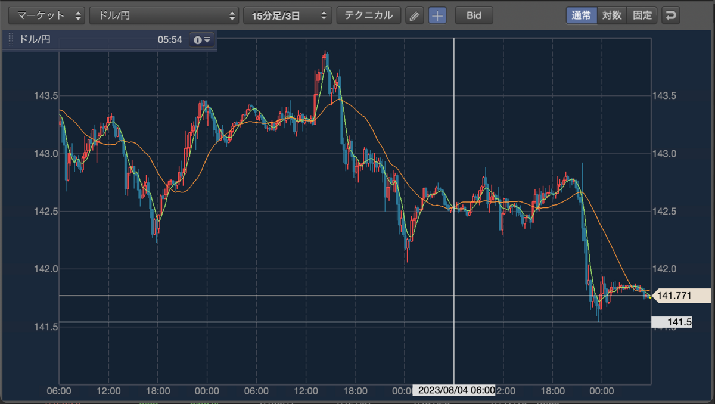The height and width of the screenshot is (404, 715).
Task: Click the 2023/08/04 06:00 crosshair date label
Action: [454, 390]
